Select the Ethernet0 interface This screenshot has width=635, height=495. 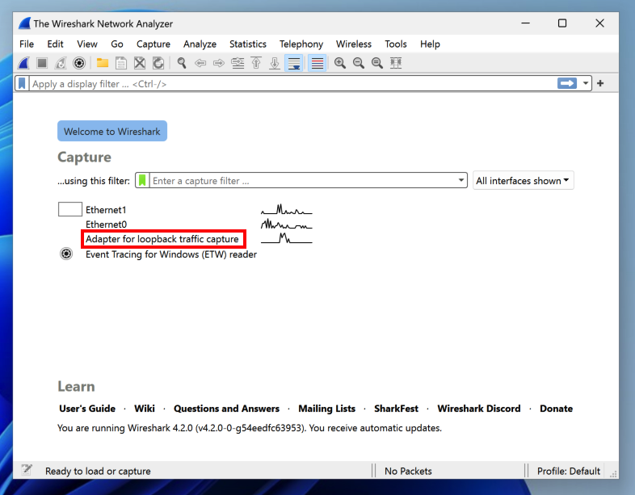[106, 224]
